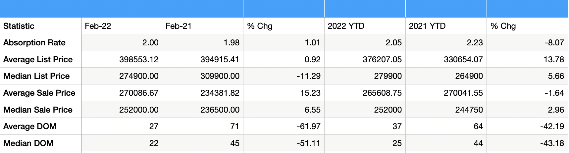This screenshot has height=153, width=569.
Task: Select the Statistic header cell
Action: click(40, 26)
